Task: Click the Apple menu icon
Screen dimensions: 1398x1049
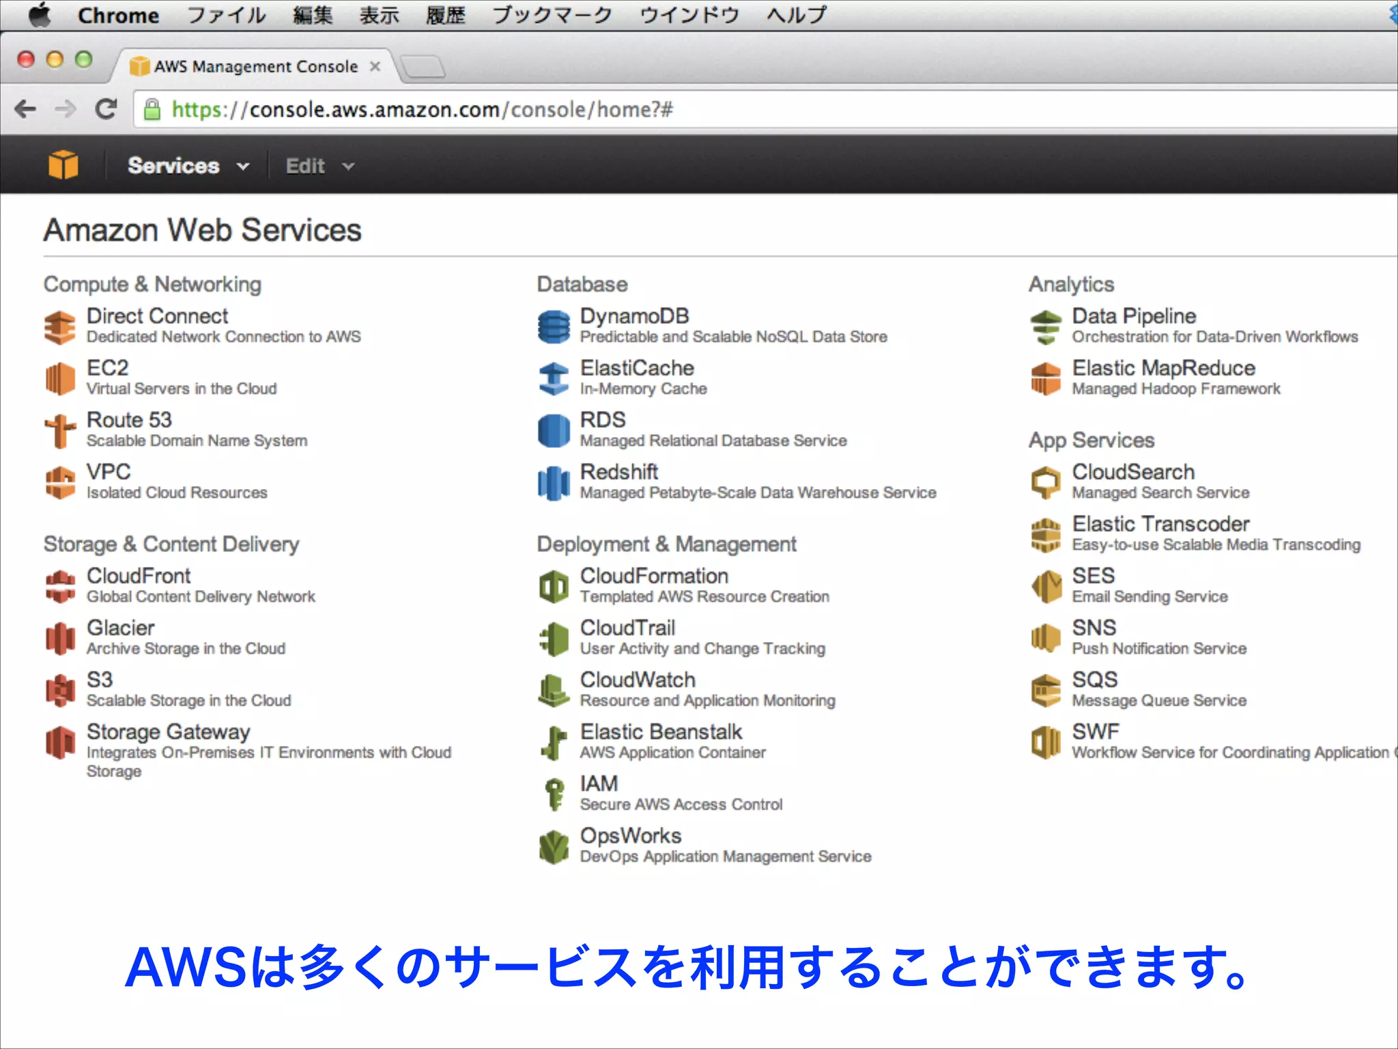Action: click(x=40, y=14)
